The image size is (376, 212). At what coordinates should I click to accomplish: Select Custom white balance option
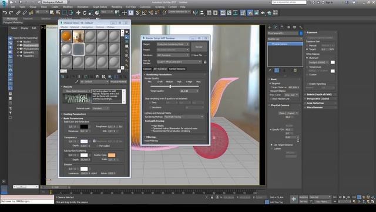tap(307, 75)
